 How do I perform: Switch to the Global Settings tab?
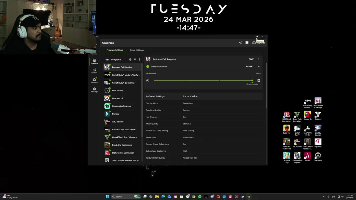click(136, 50)
